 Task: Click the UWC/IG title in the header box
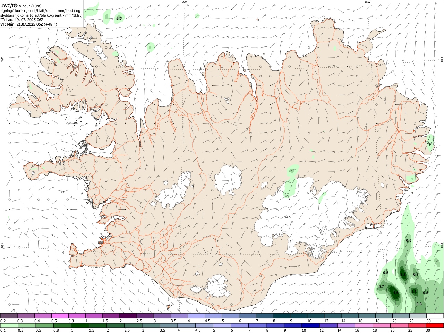9,6
